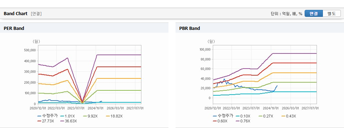Toggle 0.76X legend series

[x=243, y=121]
